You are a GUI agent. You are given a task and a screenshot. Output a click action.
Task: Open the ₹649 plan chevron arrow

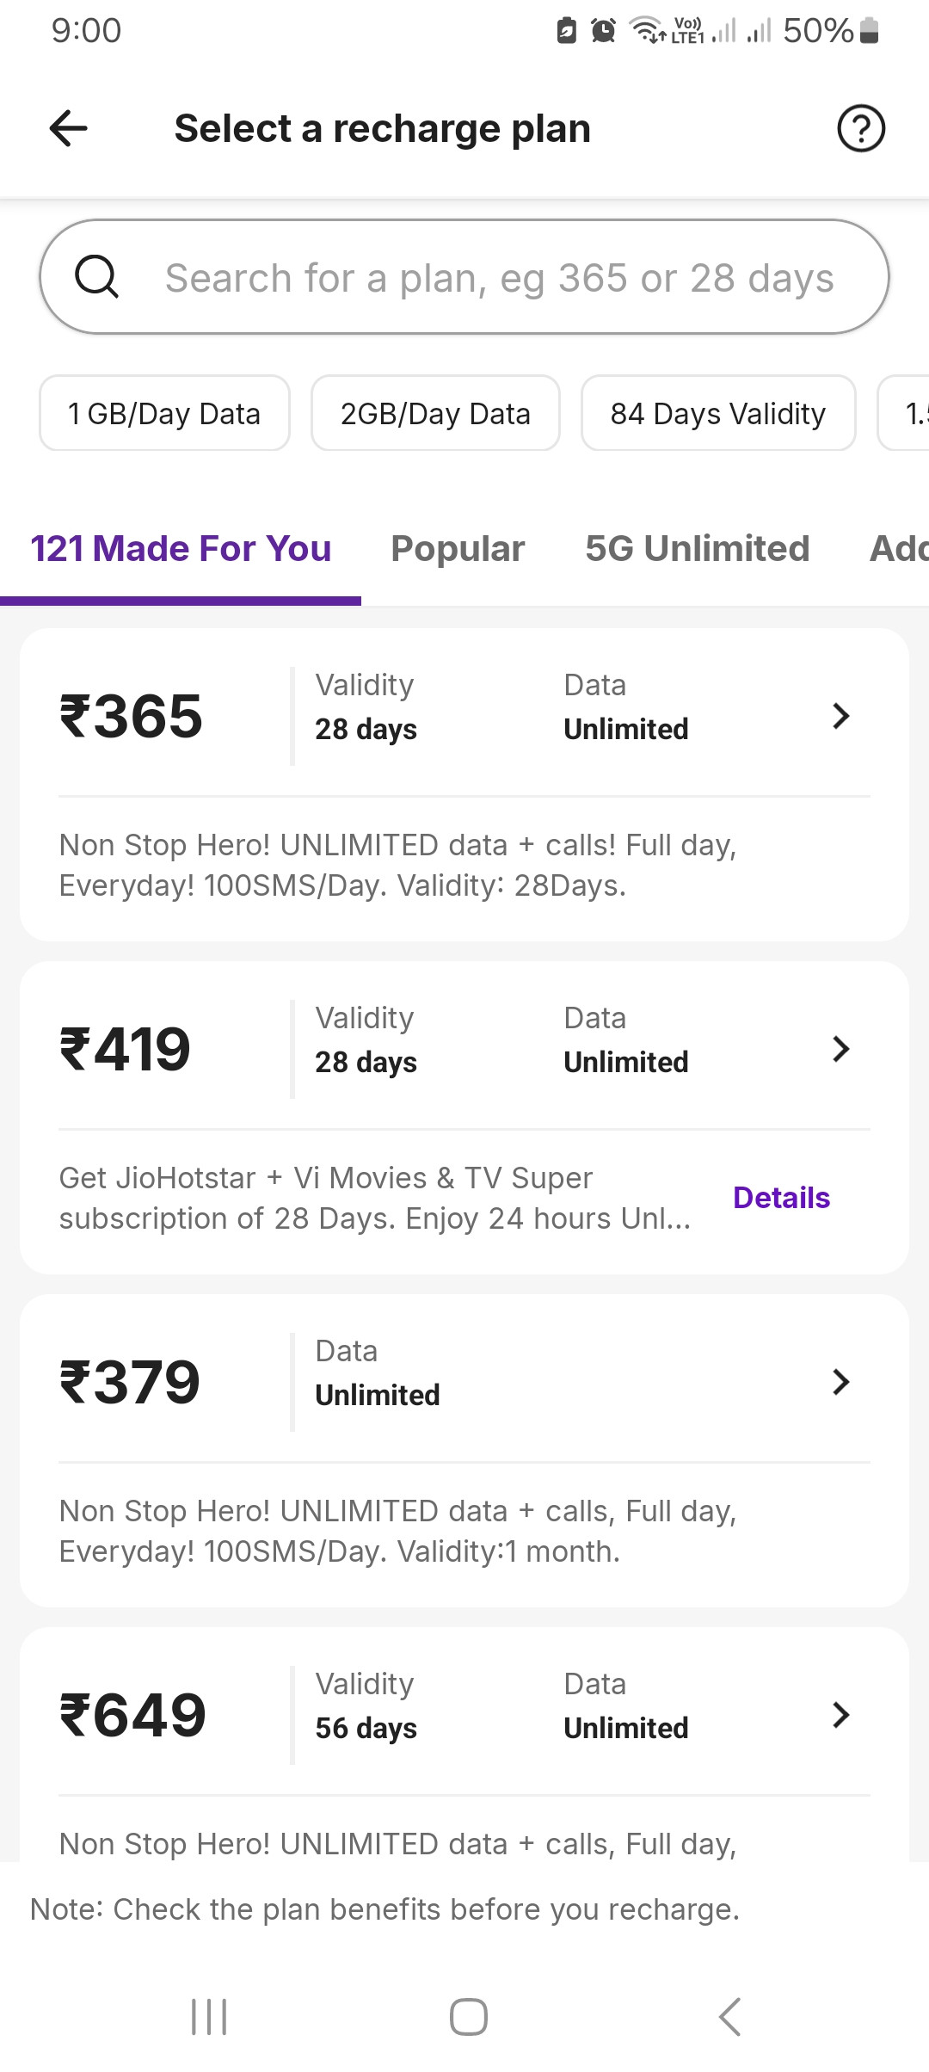tap(840, 1715)
